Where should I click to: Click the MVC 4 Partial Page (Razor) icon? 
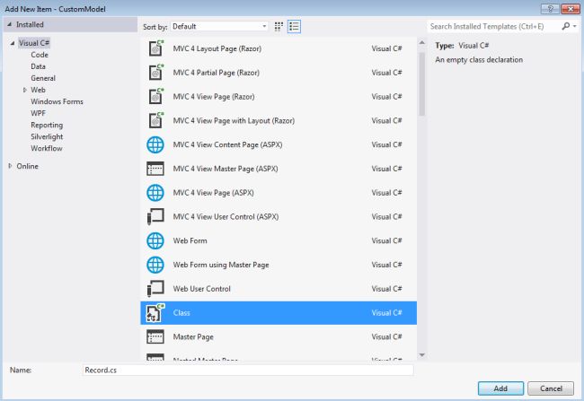coord(155,73)
